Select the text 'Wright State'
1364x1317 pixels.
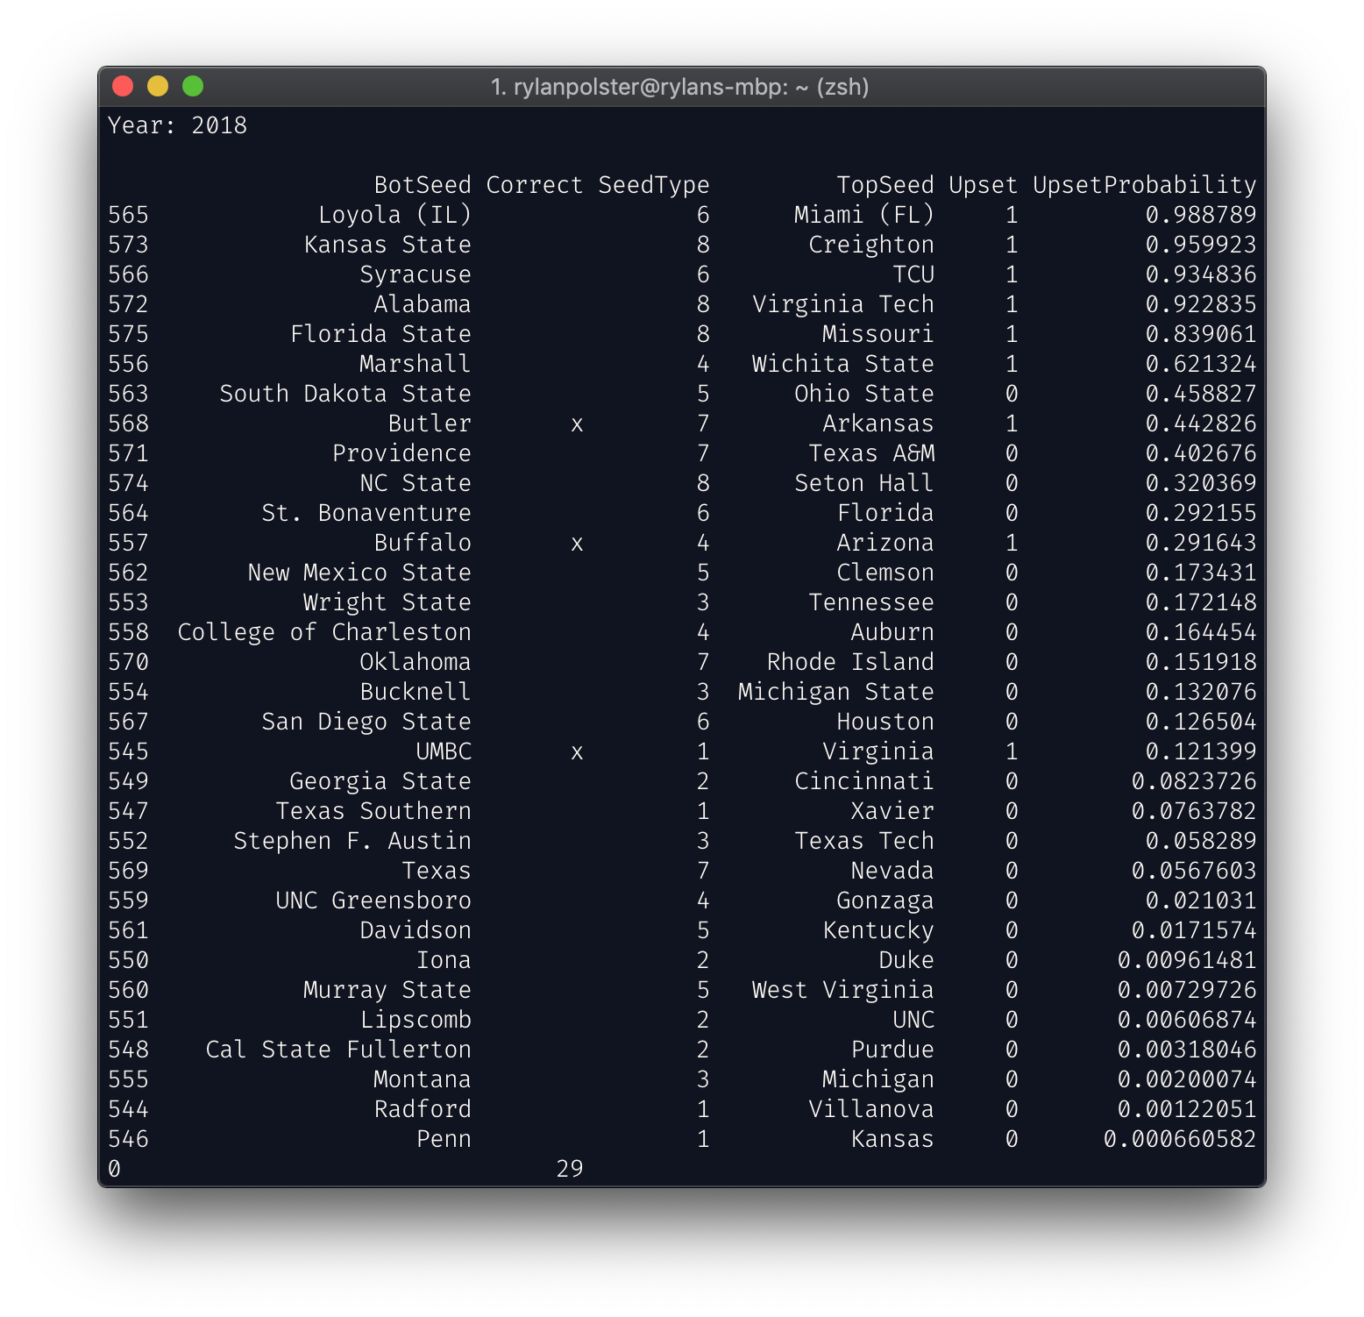click(x=387, y=602)
